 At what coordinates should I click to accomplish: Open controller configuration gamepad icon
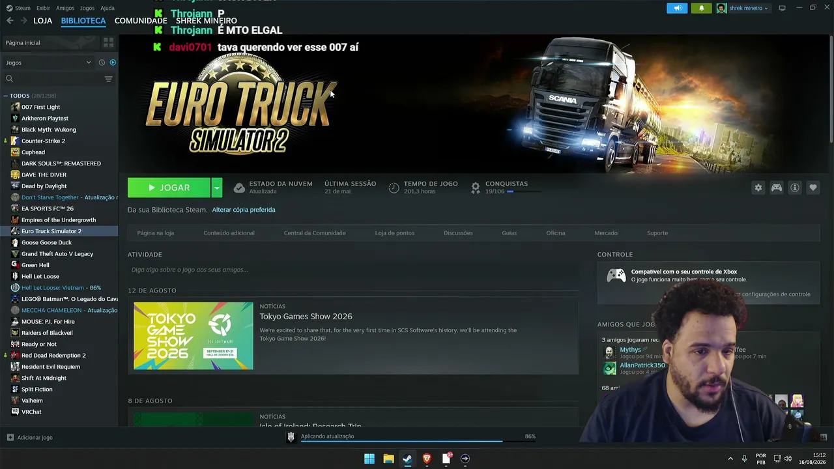776,188
